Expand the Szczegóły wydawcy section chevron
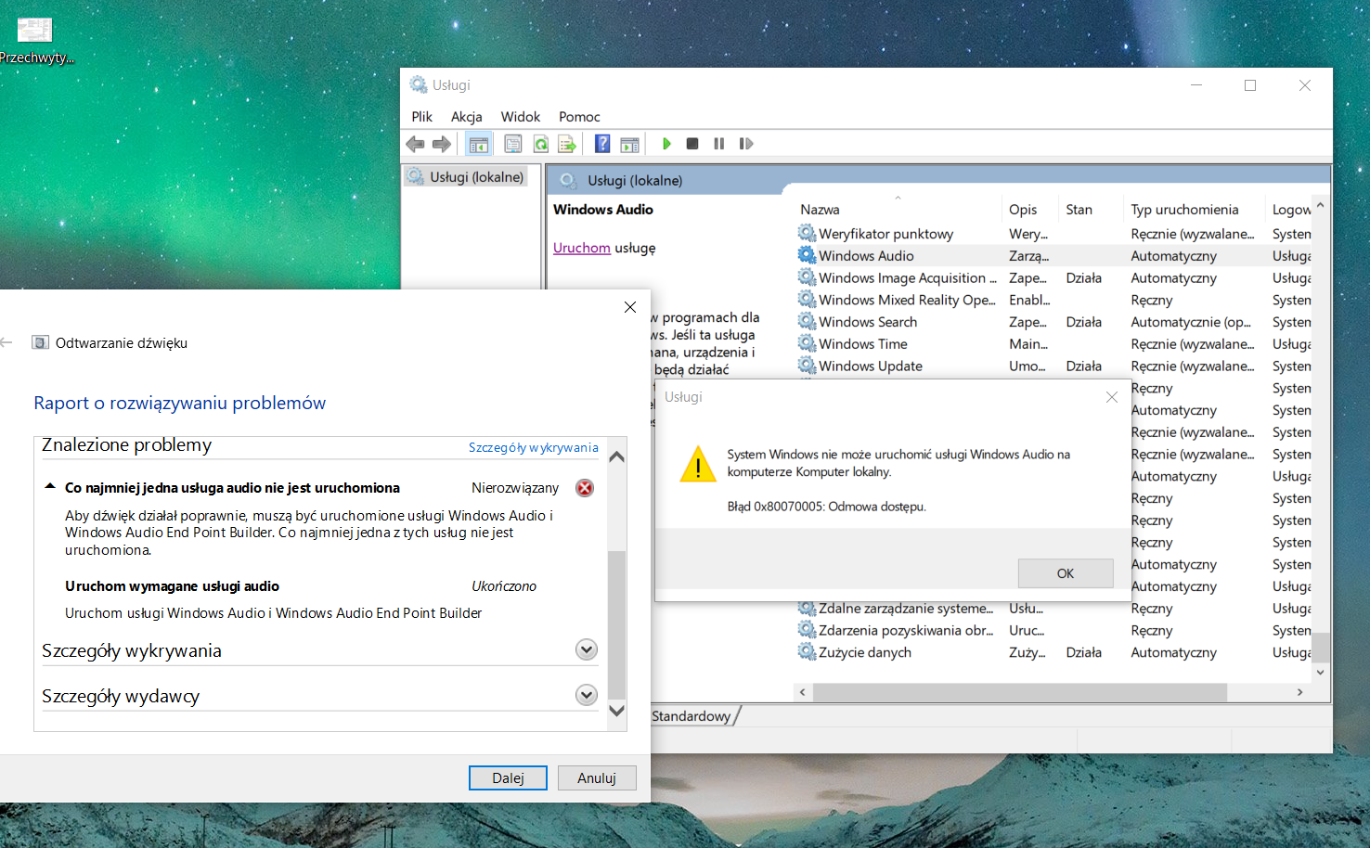The image size is (1370, 848). pyautogui.click(x=587, y=695)
